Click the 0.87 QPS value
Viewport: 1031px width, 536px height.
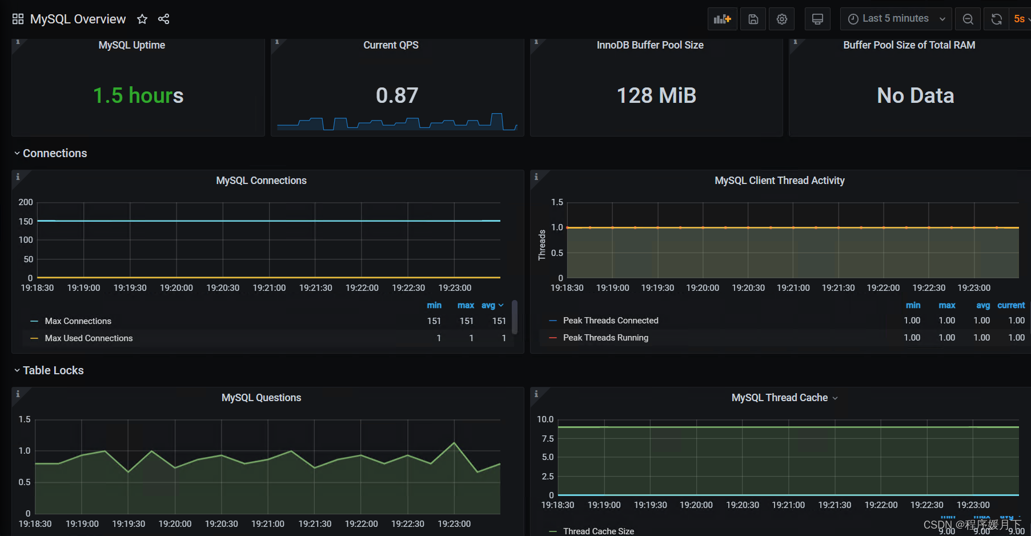tap(397, 95)
